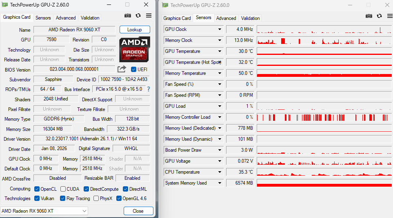
Task: Toggle the Ray Tracing checkbox
Action: tap(63, 198)
